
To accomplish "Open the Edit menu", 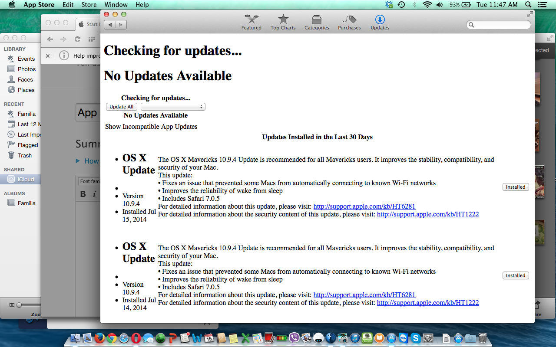I will [x=68, y=5].
